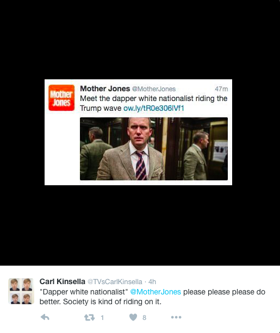Click the retweet count 1
Viewport: 280px width, 333px height.
(102, 317)
